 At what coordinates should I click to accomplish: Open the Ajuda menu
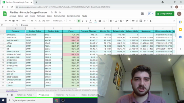[x=84, y=16]
